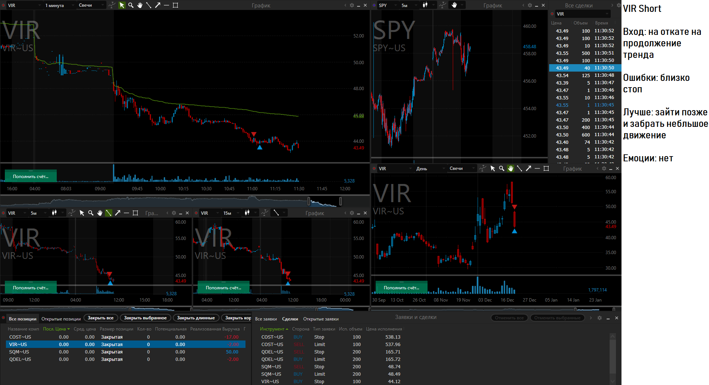Open settings gear of the VIR 1-minute chart
709x385 pixels.
[352, 5]
